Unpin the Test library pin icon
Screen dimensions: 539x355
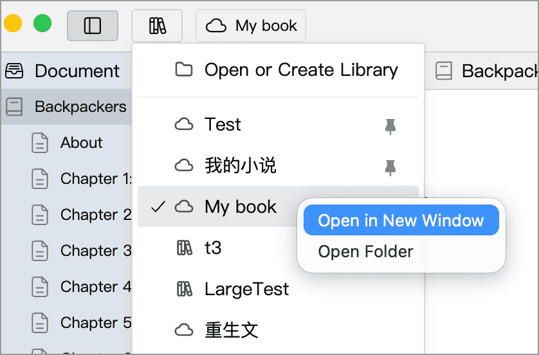[x=390, y=127]
